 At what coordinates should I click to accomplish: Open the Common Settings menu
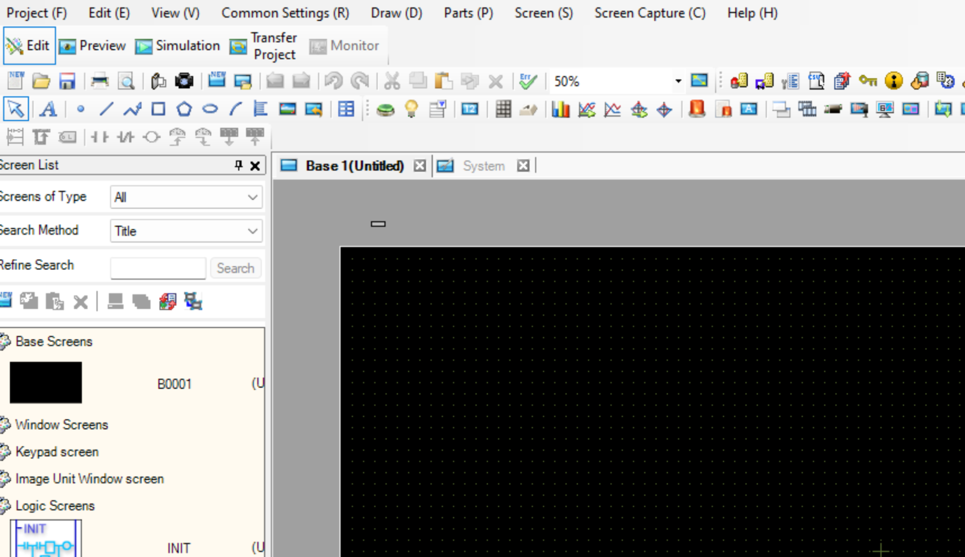point(285,13)
